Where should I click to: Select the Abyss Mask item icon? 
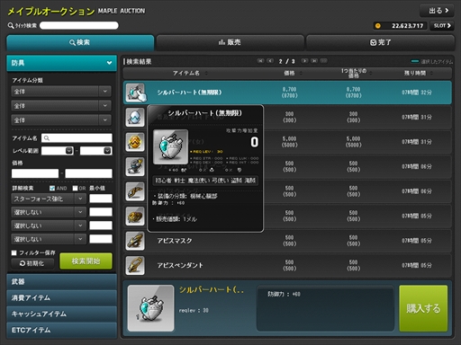point(135,241)
